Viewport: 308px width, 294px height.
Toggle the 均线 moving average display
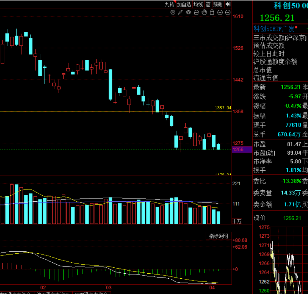(198, 4)
